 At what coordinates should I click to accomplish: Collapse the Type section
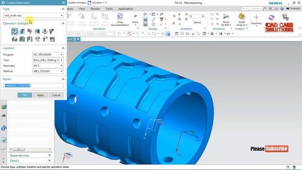coord(63,9)
